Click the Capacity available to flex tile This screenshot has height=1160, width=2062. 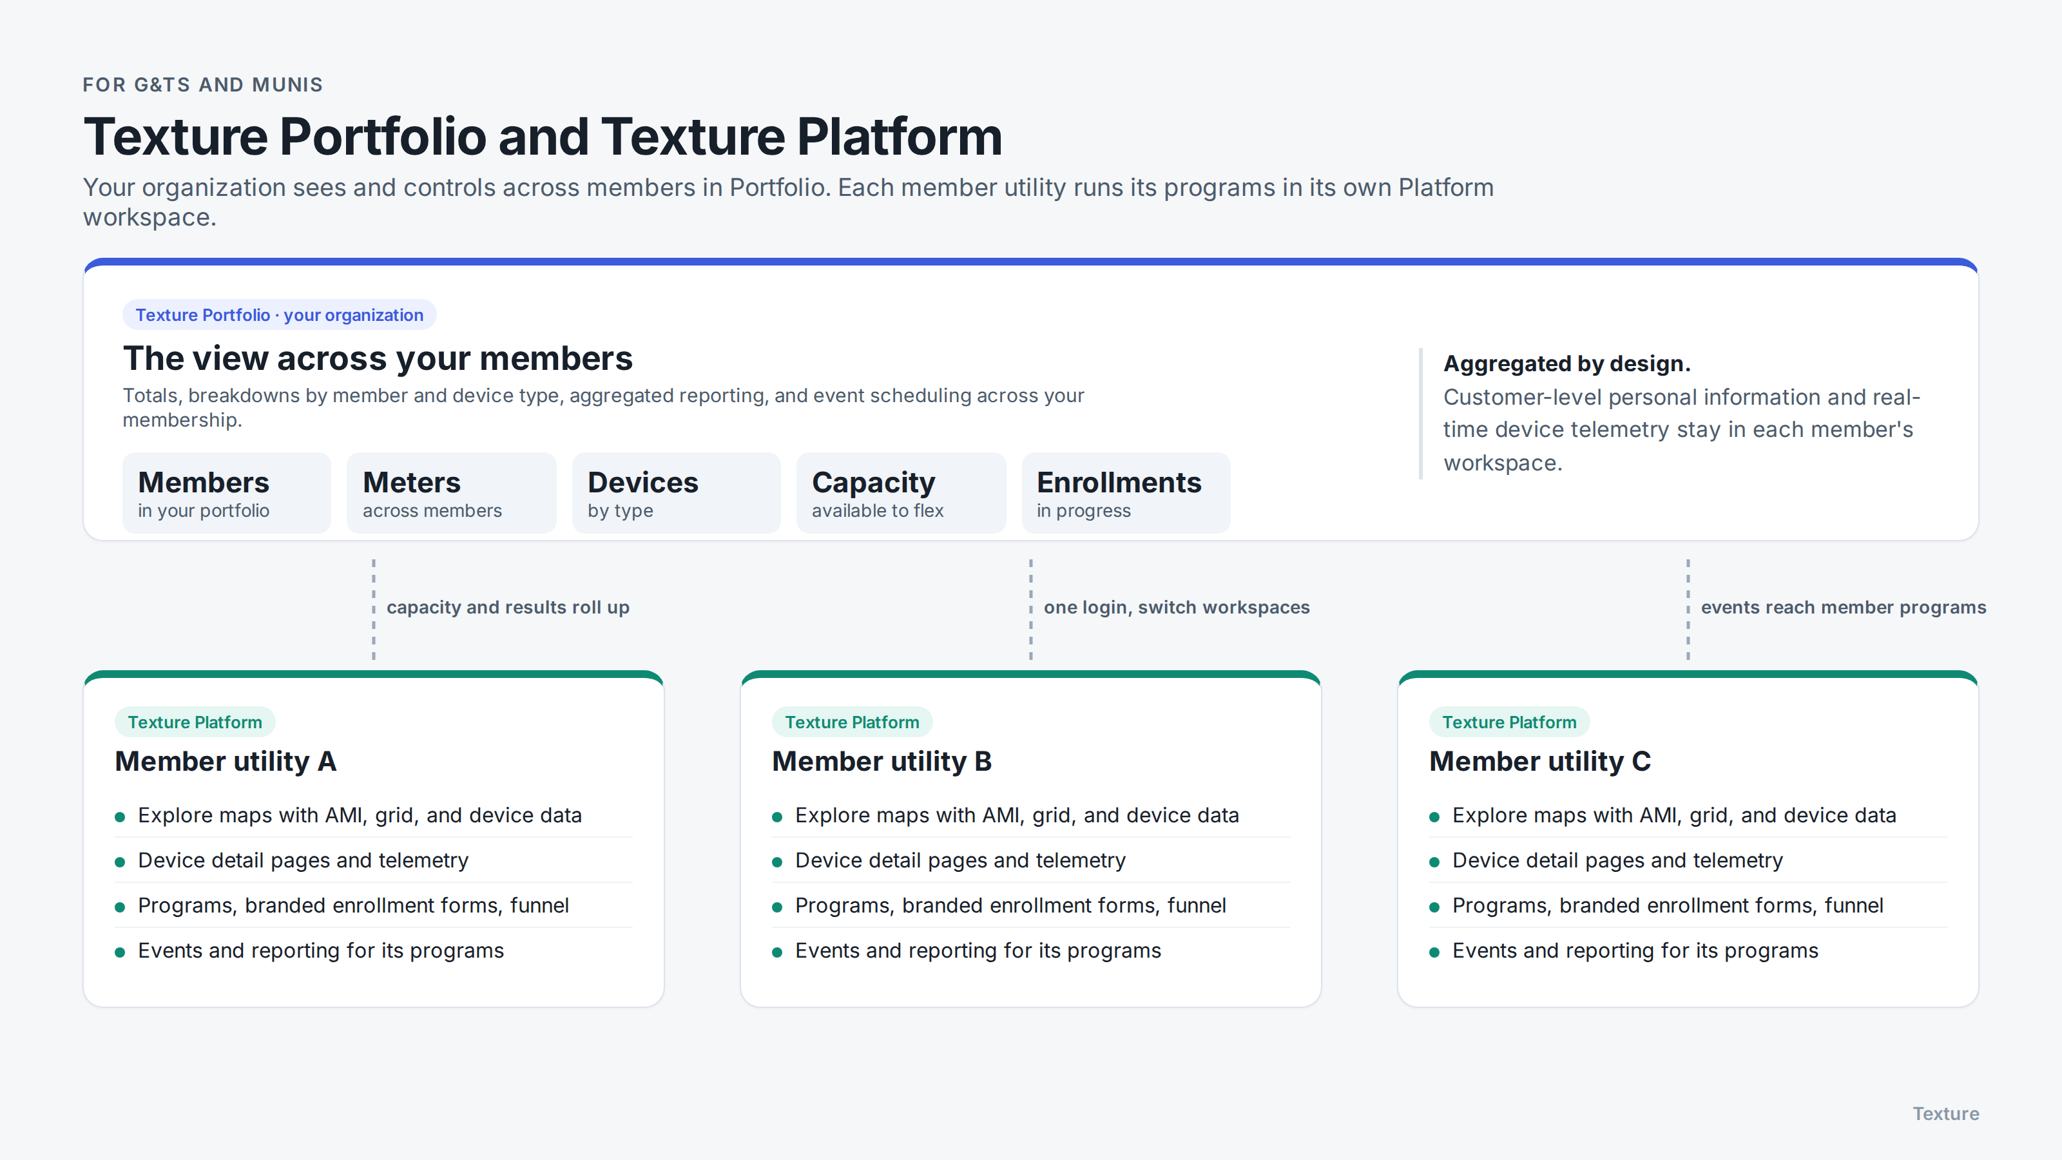(x=901, y=492)
